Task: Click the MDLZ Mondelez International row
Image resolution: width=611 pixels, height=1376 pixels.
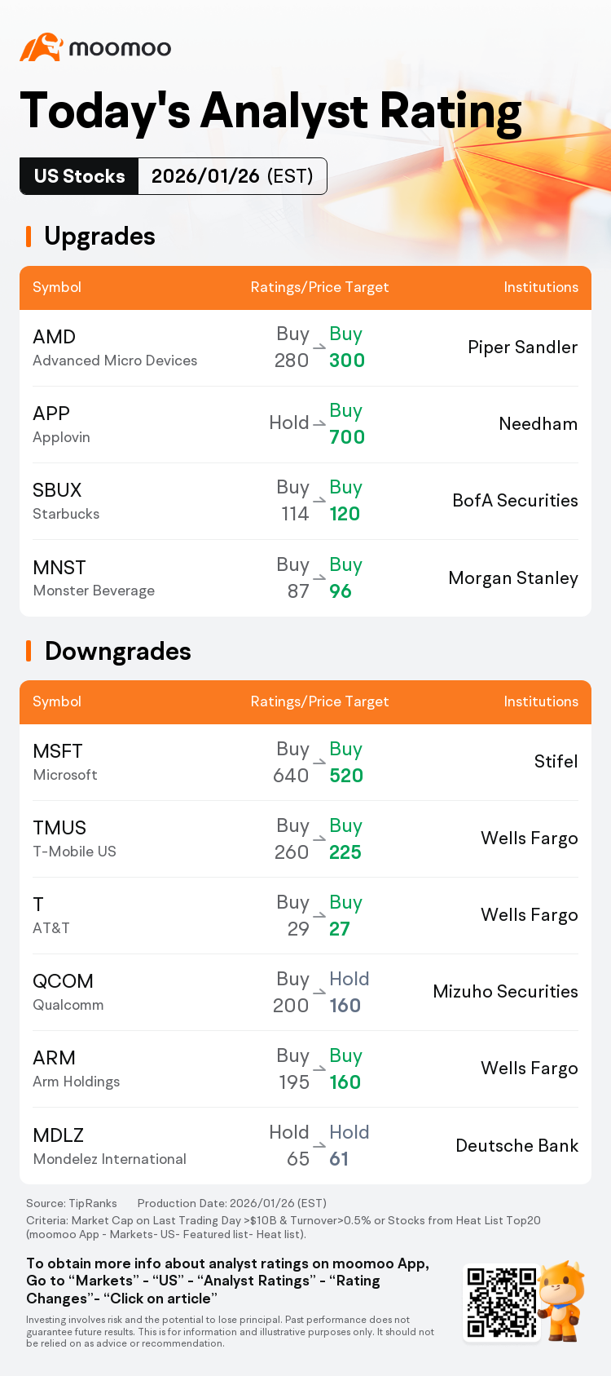Action: coord(305,1146)
